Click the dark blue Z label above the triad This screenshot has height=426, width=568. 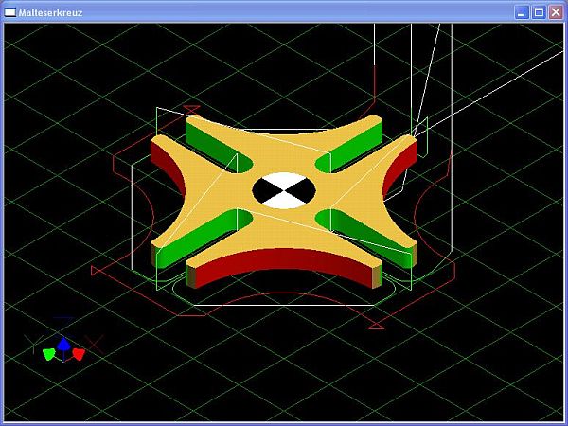tap(63, 319)
